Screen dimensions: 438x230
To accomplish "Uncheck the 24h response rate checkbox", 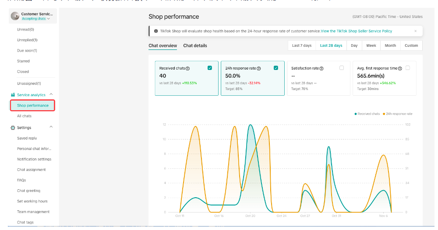I will click(x=276, y=68).
